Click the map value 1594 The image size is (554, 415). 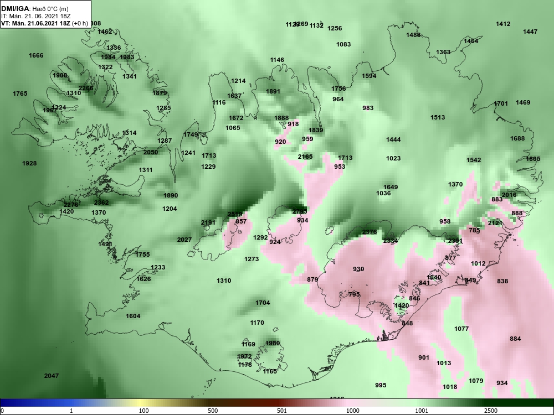point(369,76)
